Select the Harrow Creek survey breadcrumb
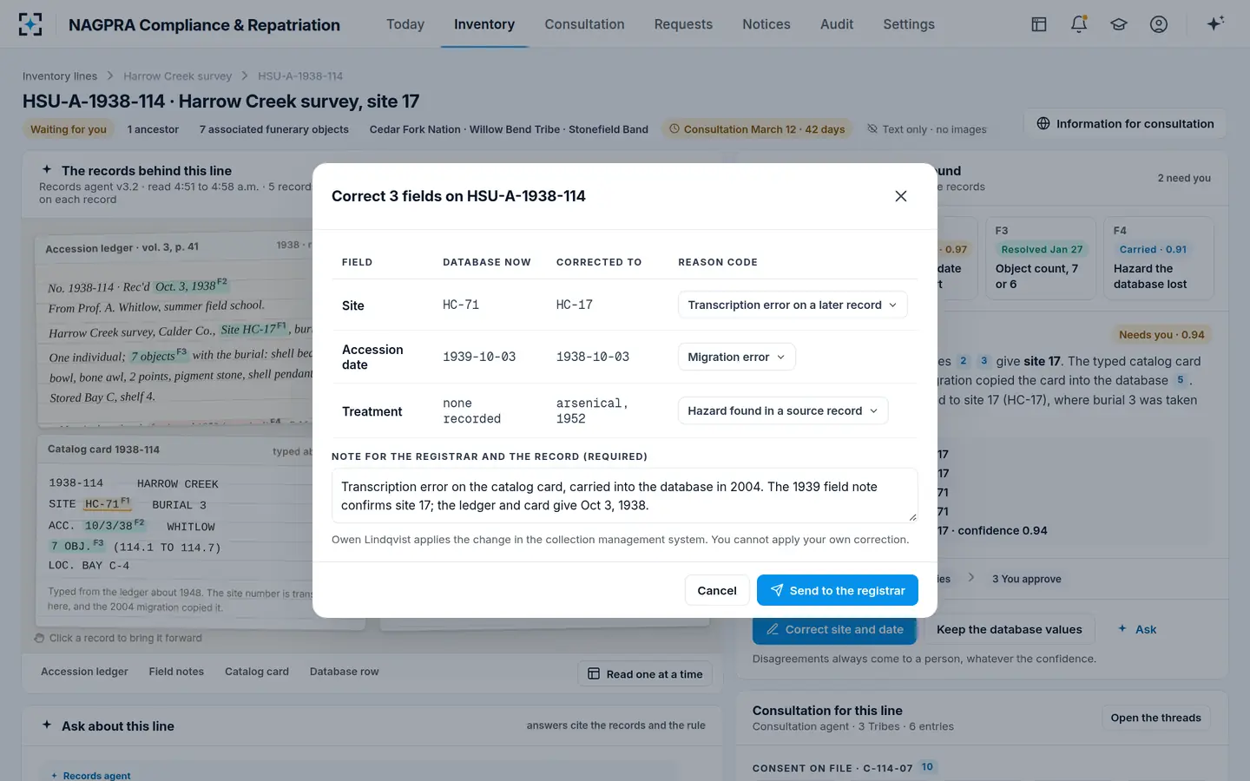 coord(177,75)
